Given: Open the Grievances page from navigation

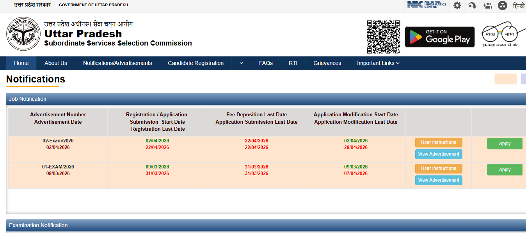Looking at the screenshot, I should click(327, 63).
